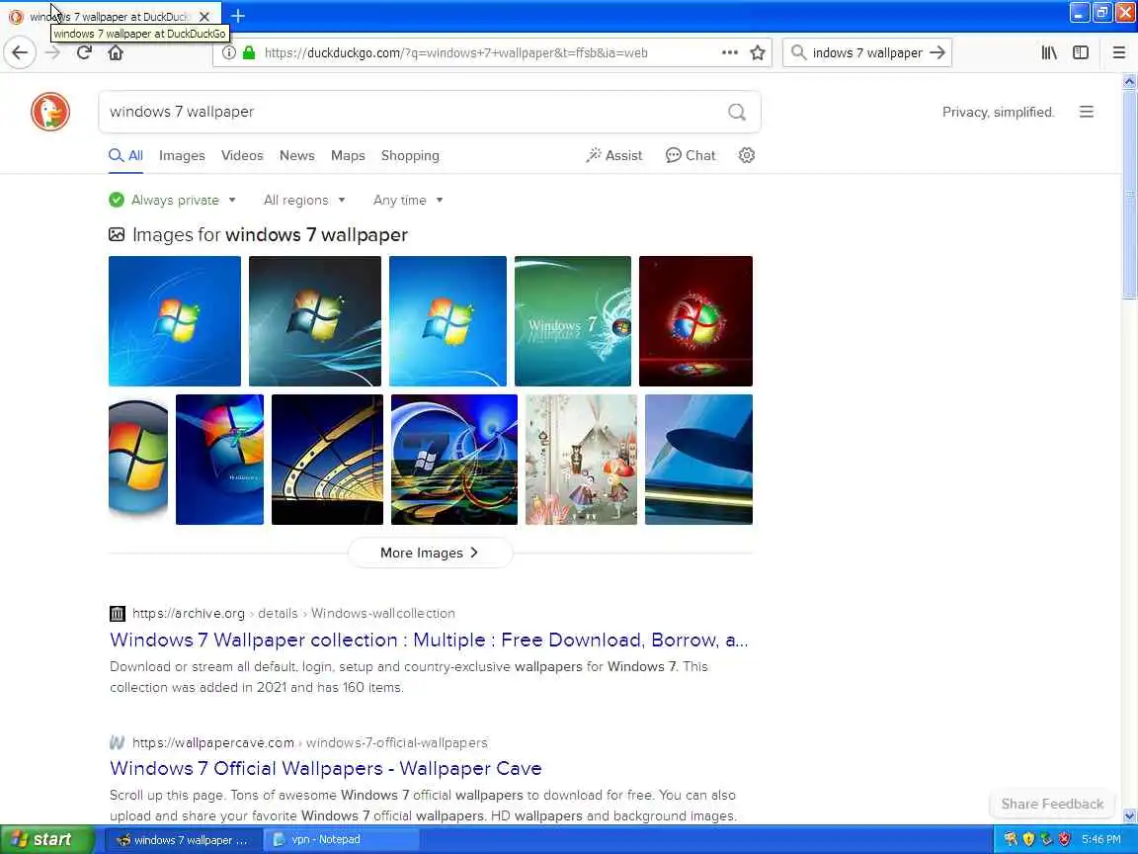The image size is (1138, 854).
Task: Open the Library icon in Firefox toolbar
Action: pos(1049,52)
